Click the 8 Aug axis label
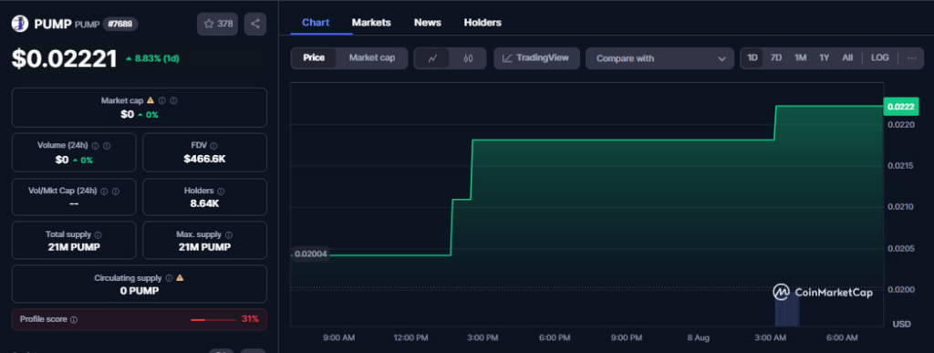The image size is (934, 353). (x=698, y=337)
